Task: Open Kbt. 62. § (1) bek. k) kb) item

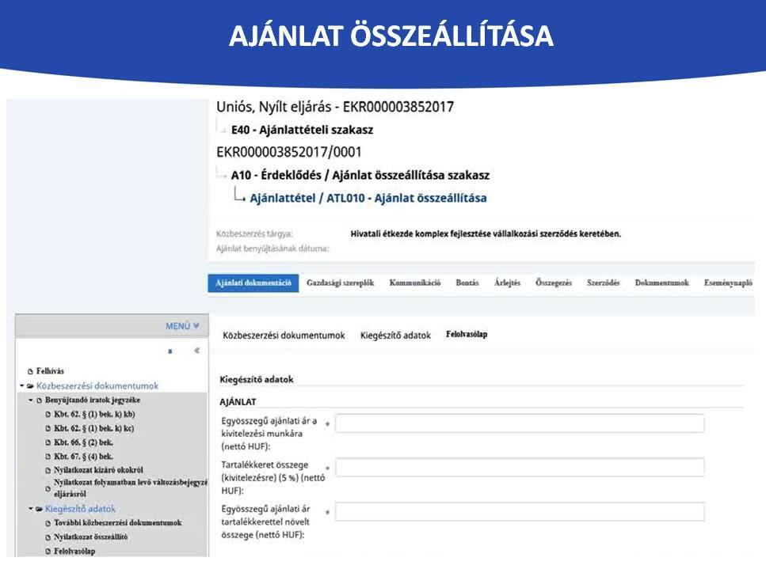Action: 94,415
